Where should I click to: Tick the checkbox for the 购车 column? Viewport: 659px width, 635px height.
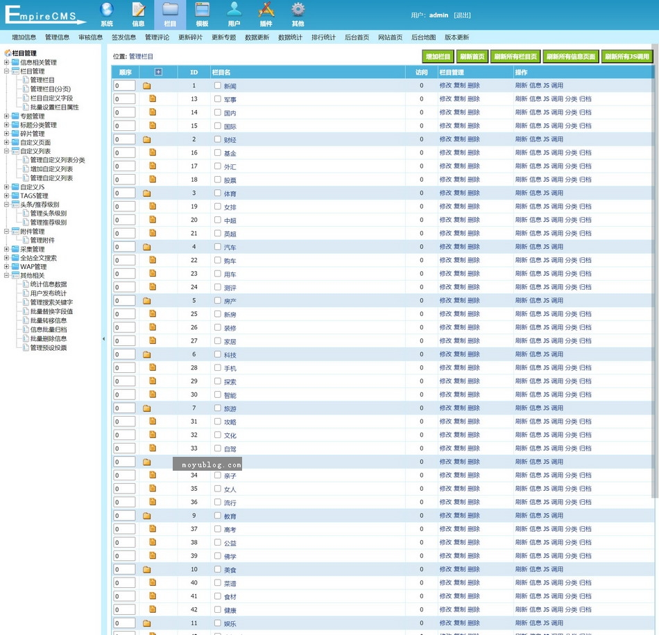click(x=217, y=260)
